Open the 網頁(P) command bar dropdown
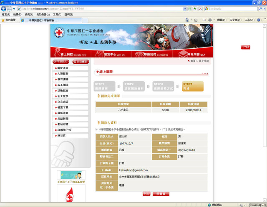Image resolution: width=267 pixels, height=207 pixels. 222,20
